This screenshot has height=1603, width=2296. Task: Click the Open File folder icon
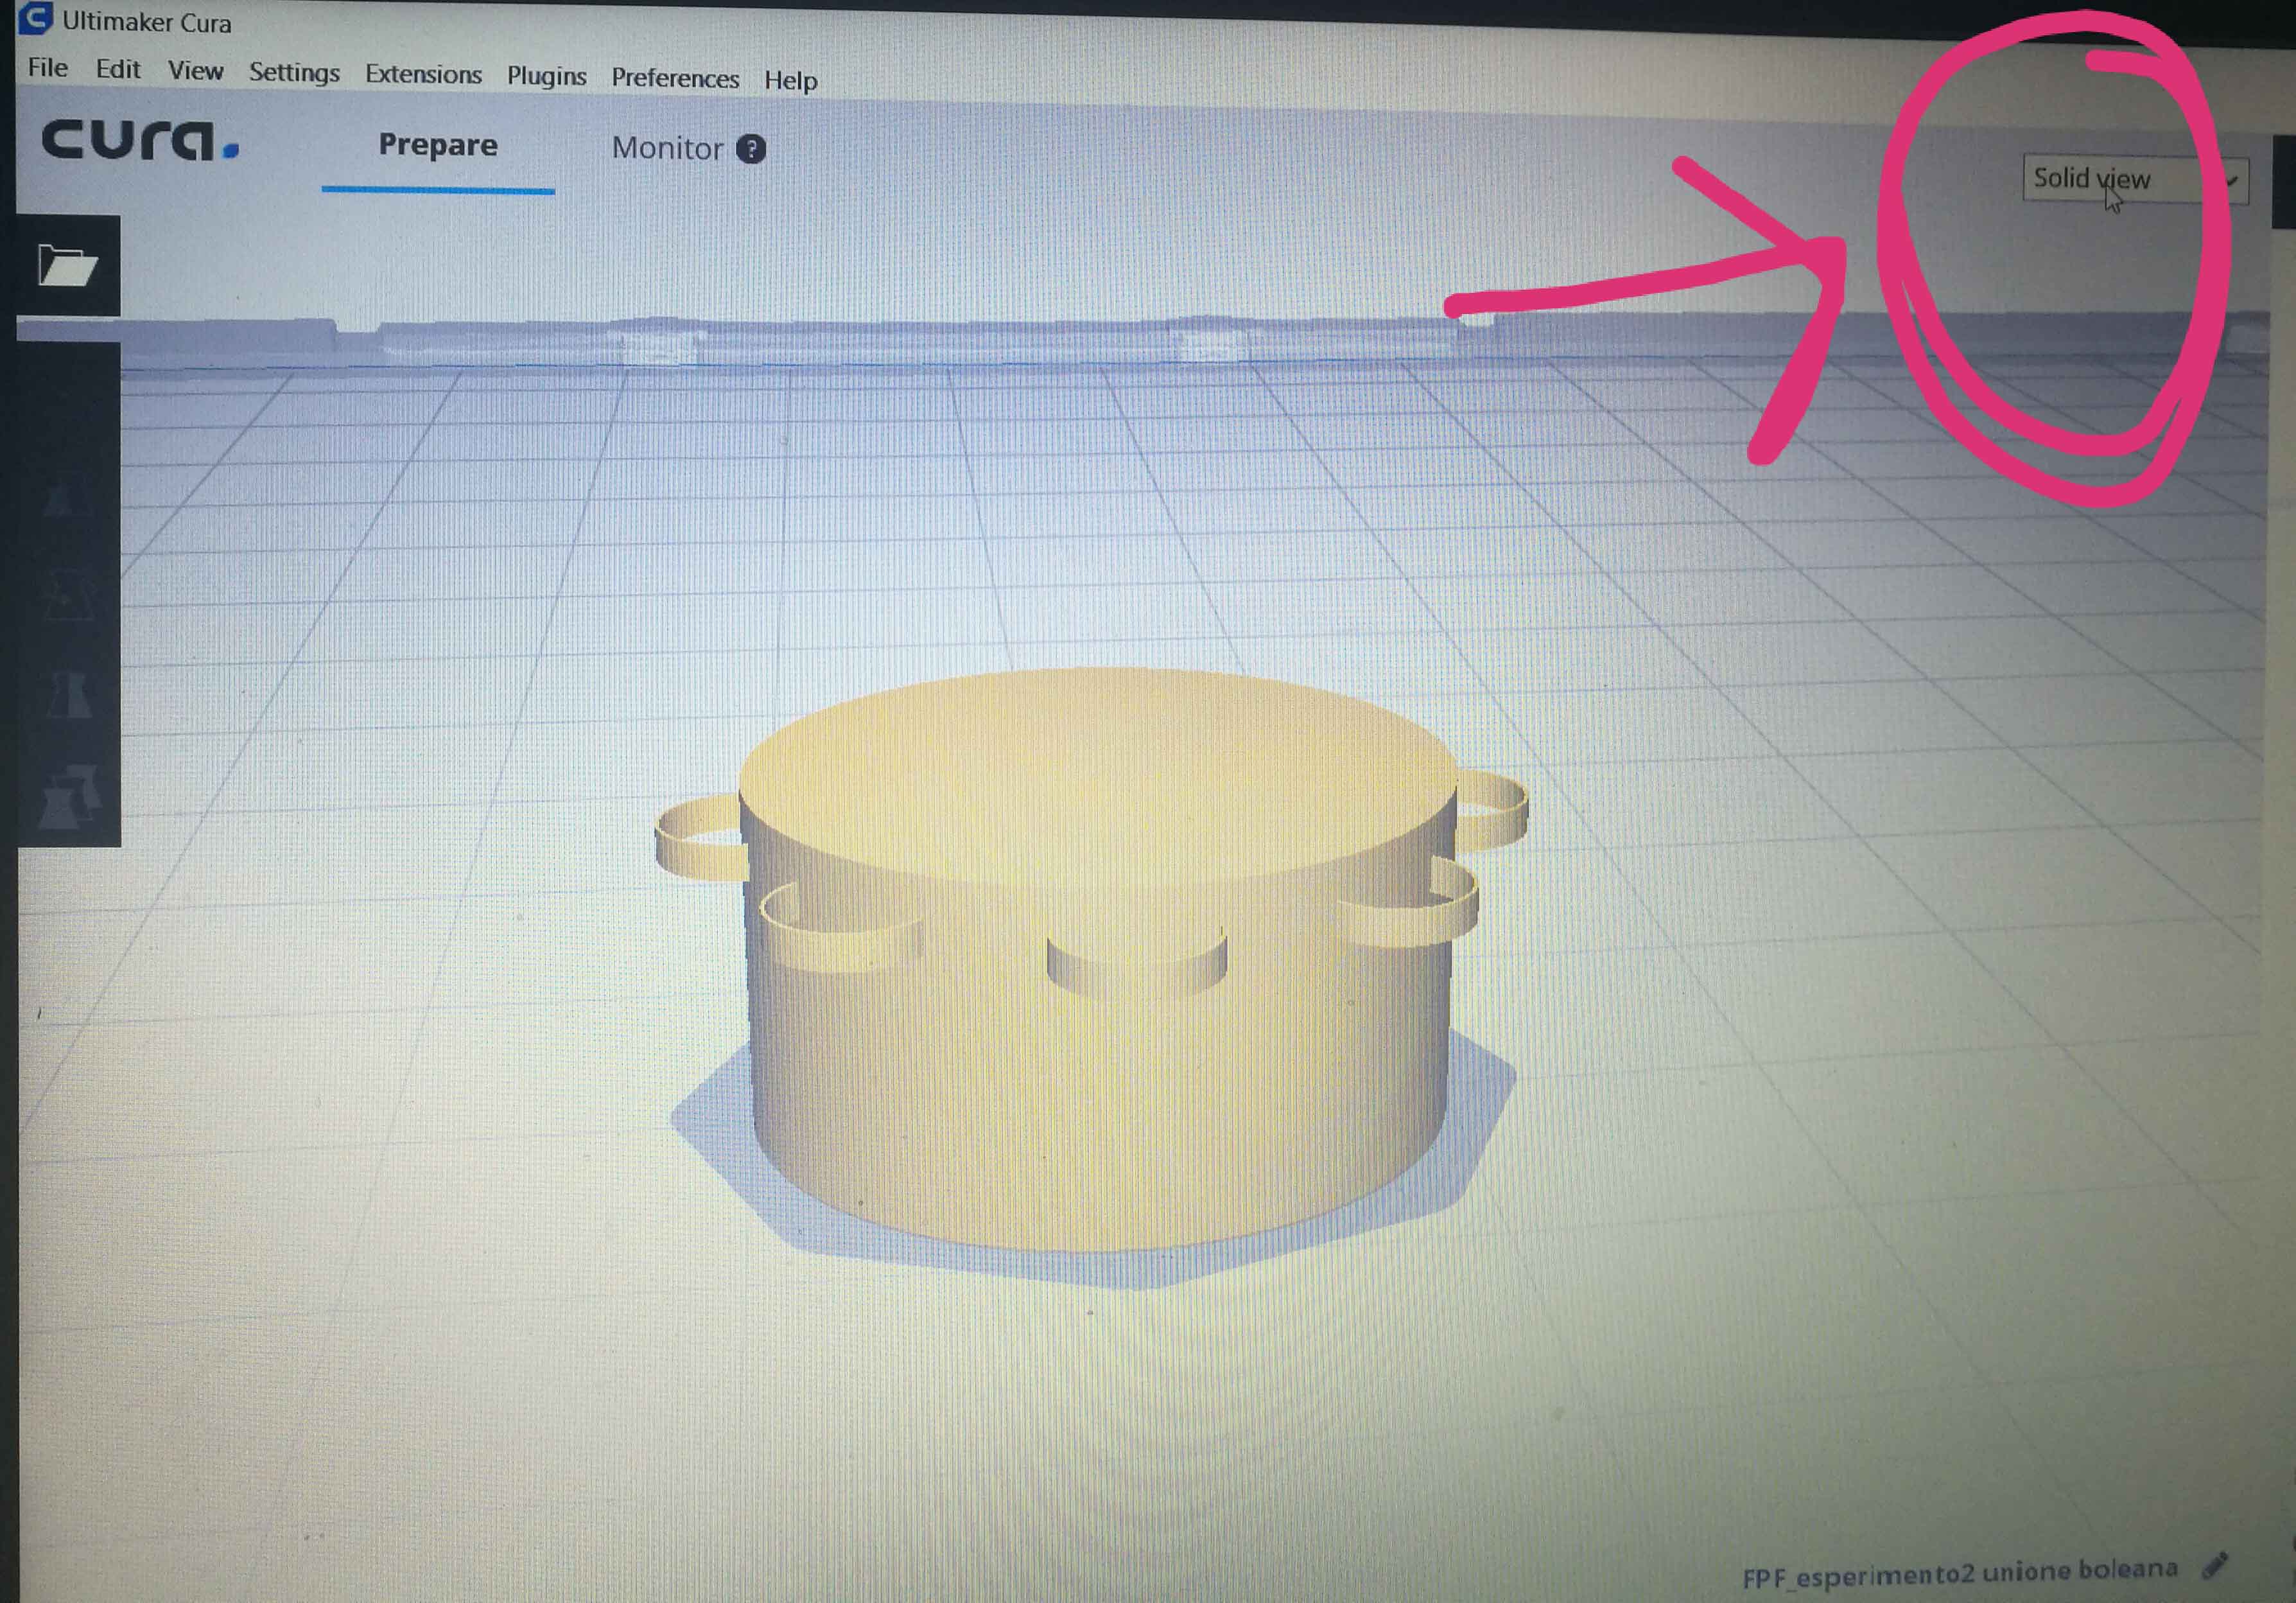pos(68,266)
